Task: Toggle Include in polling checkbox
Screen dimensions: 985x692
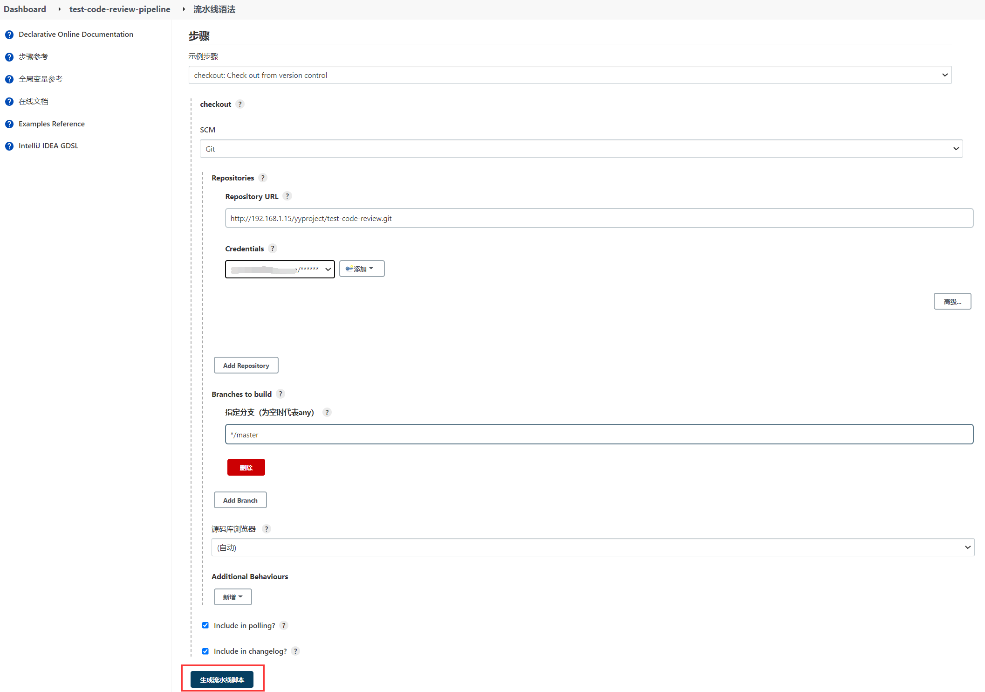Action: pos(205,625)
